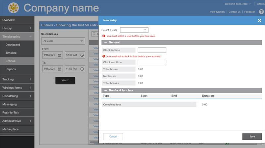265x148 pixels.
Task: Click the user error warning icon
Action: pyautogui.click(x=104, y=36)
